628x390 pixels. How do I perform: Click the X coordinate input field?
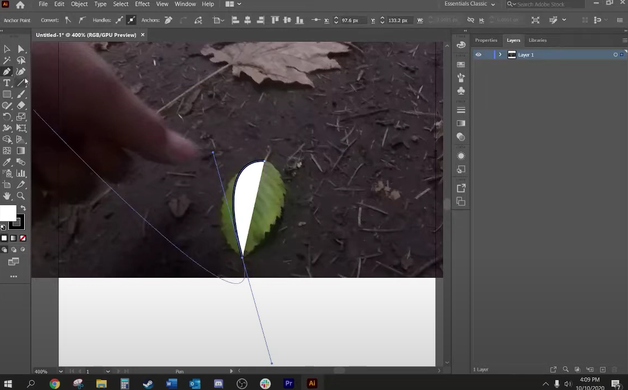350,20
